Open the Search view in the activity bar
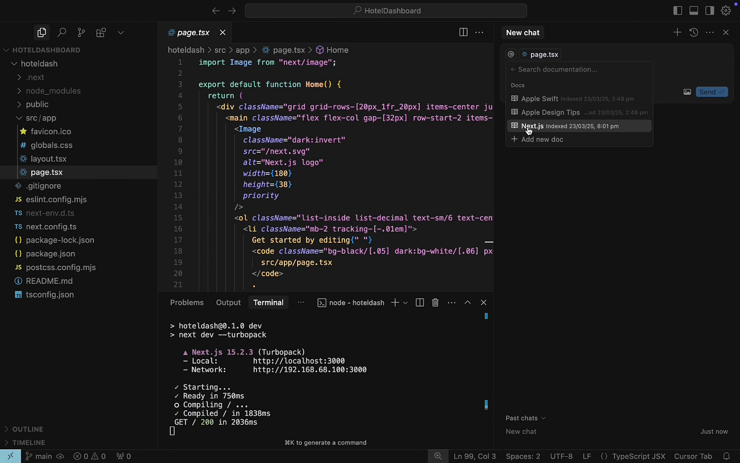 pyautogui.click(x=61, y=32)
